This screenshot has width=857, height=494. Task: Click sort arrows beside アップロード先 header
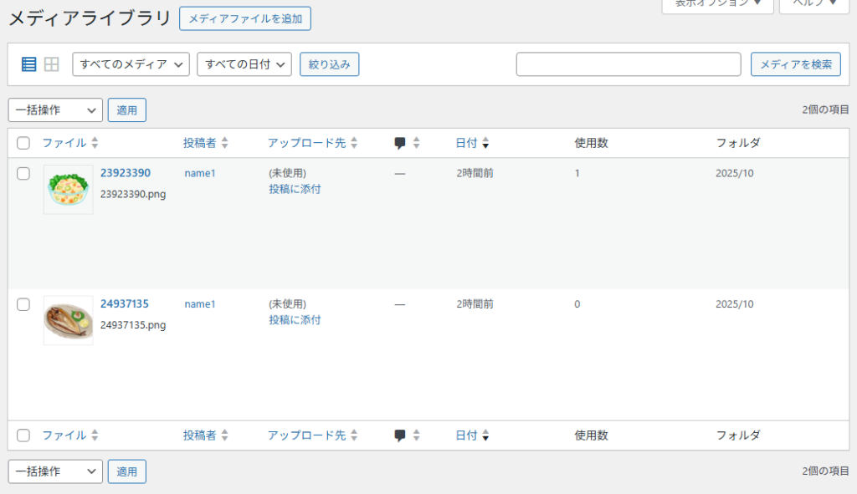tap(353, 143)
